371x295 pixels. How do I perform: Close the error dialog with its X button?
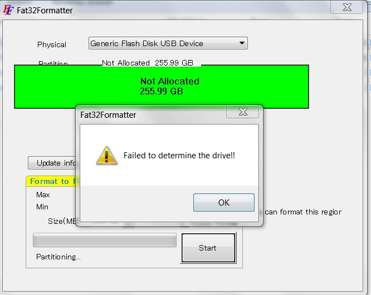[x=243, y=112]
